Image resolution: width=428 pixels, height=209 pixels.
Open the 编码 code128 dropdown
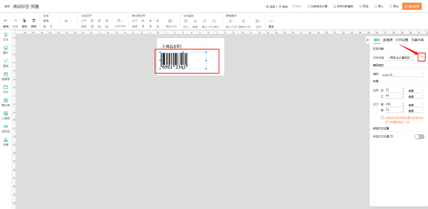point(403,74)
